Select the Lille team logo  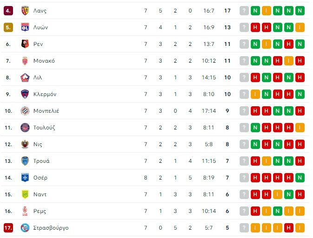pyautogui.click(x=25, y=77)
